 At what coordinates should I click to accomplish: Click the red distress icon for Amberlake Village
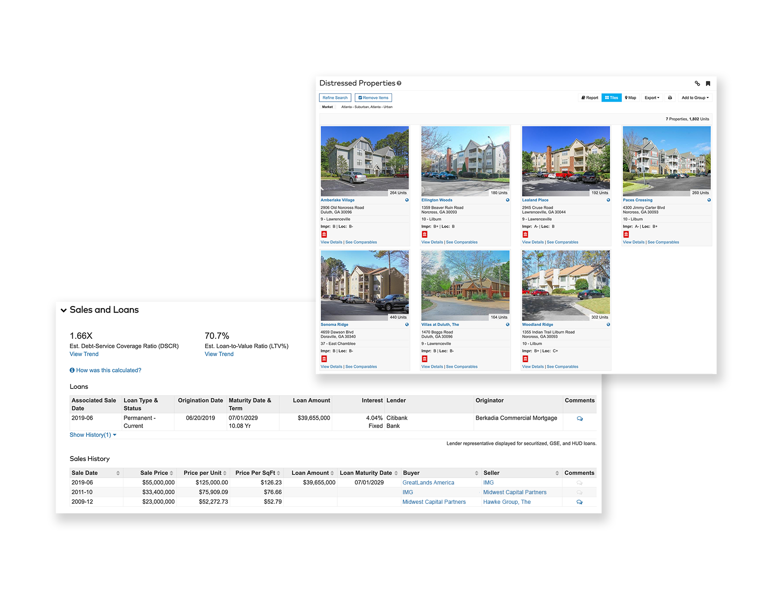[x=324, y=234]
